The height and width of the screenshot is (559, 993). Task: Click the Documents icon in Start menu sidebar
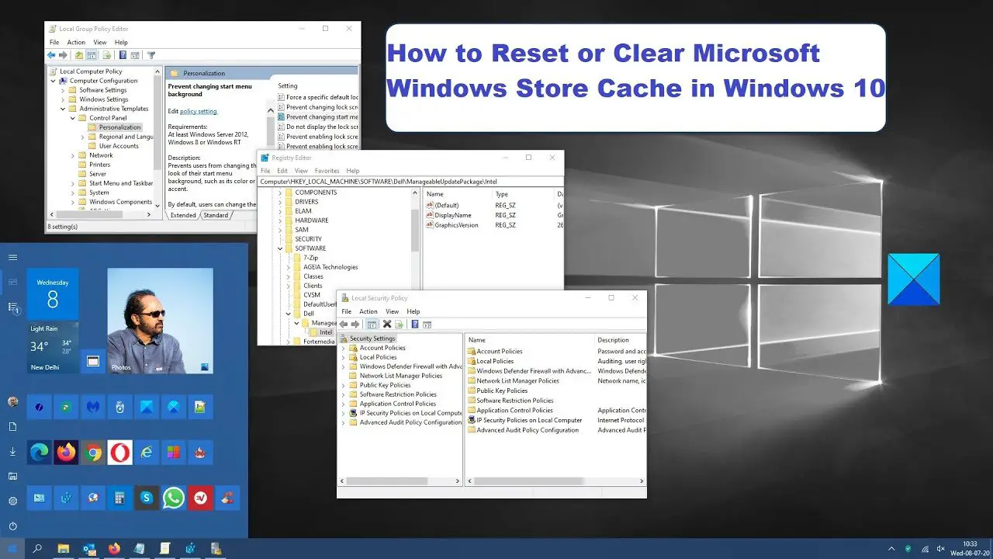point(12,426)
